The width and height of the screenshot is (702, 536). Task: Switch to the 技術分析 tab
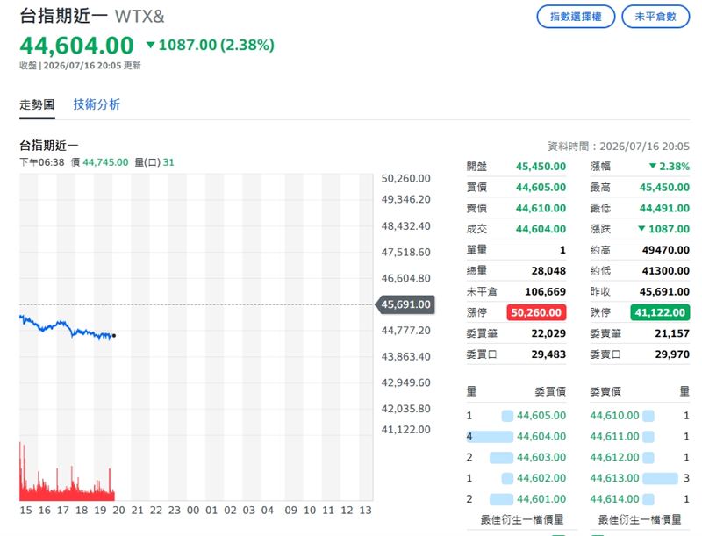coord(97,104)
